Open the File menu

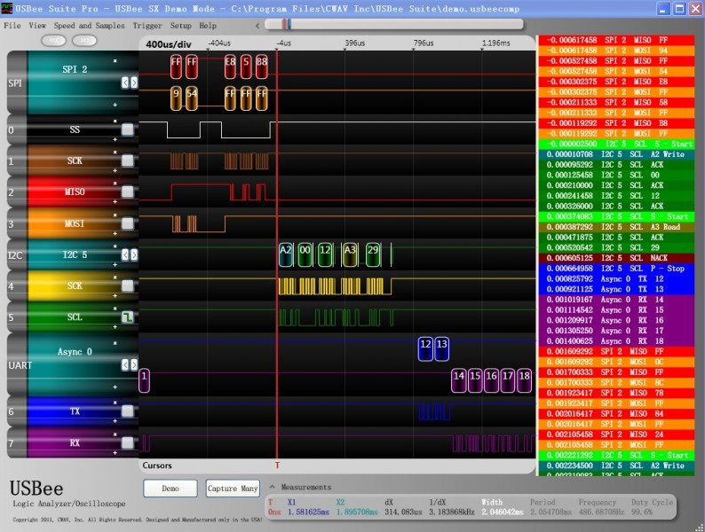pos(12,26)
